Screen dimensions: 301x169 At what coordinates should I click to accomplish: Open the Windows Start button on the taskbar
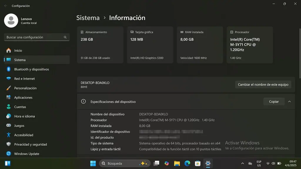[x=93, y=163]
